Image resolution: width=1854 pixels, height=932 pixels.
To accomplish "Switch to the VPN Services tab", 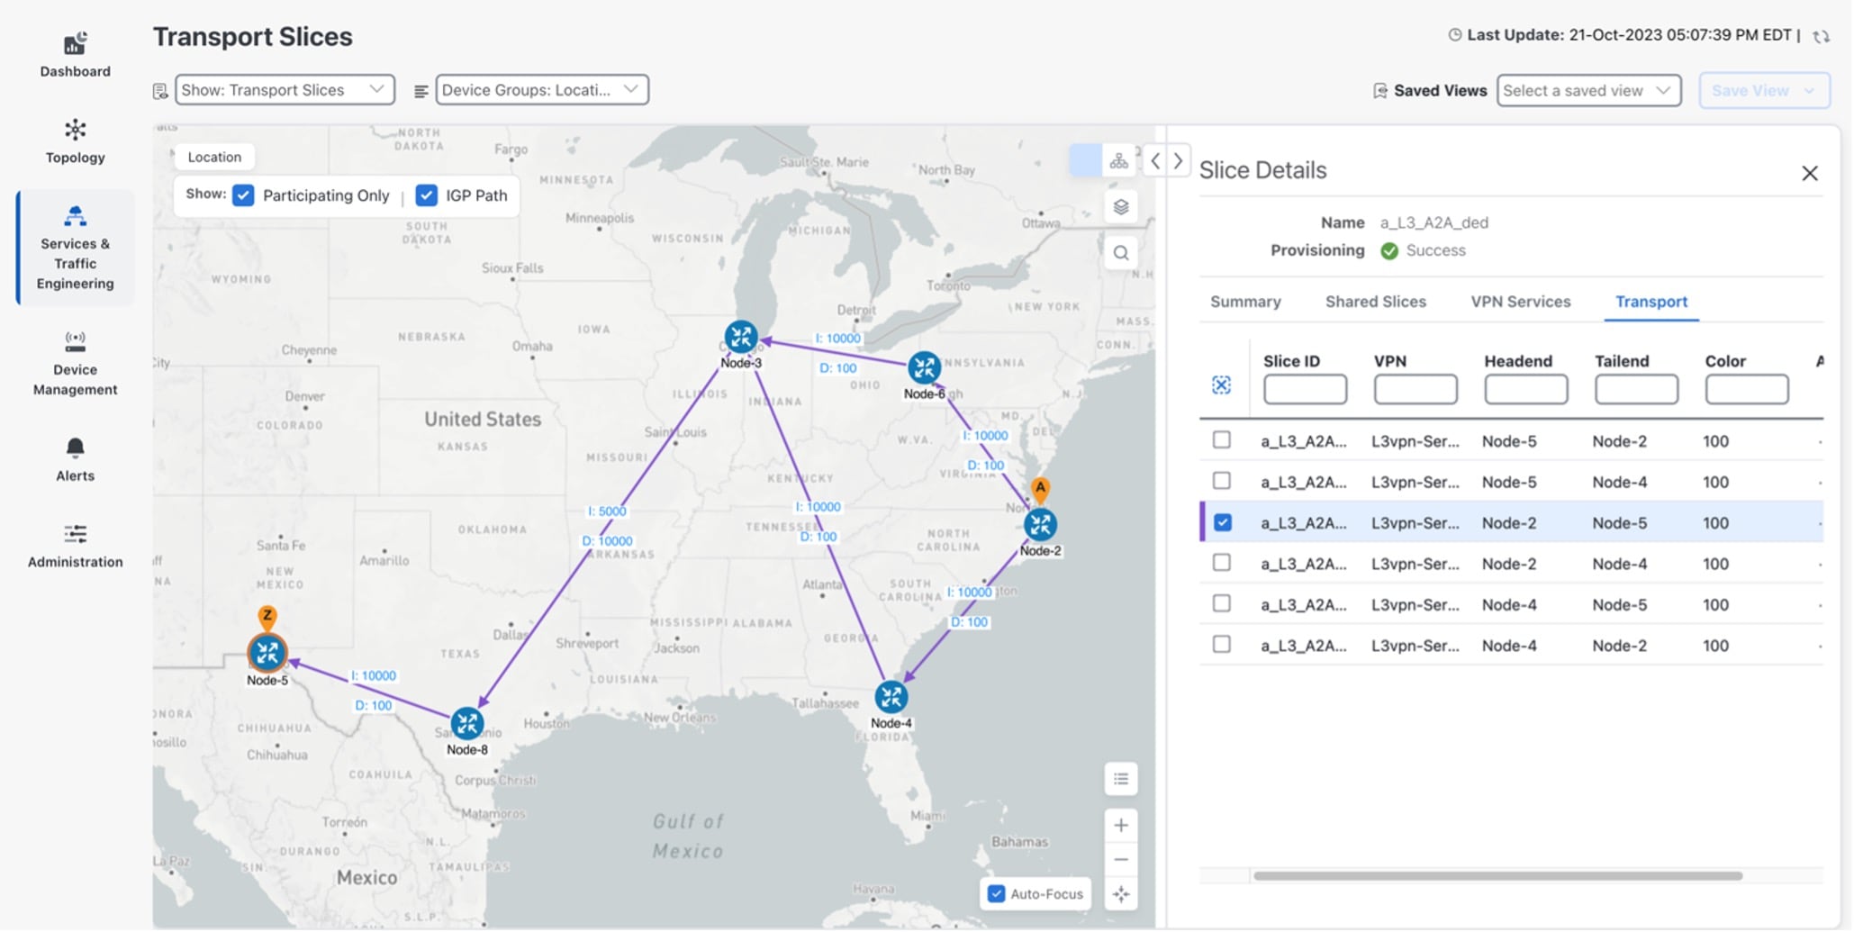I will click(x=1519, y=302).
